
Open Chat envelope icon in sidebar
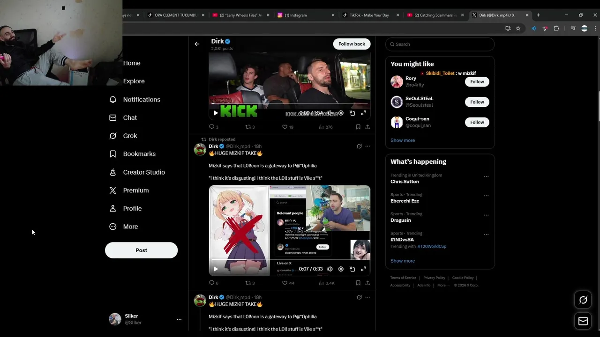[x=112, y=118]
